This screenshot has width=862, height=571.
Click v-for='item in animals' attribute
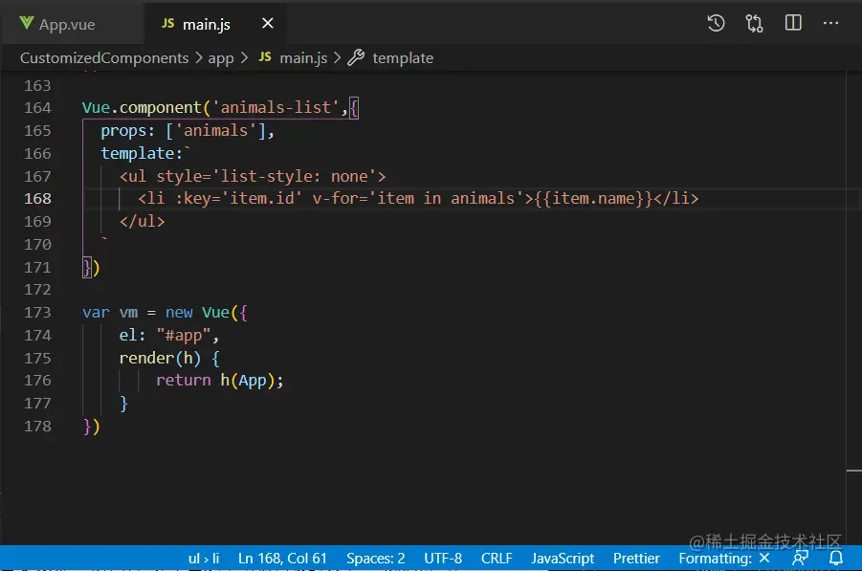[x=418, y=198]
